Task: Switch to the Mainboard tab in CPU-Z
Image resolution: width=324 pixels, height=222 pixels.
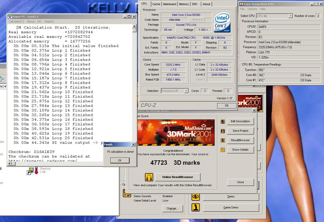Action: [170, 4]
